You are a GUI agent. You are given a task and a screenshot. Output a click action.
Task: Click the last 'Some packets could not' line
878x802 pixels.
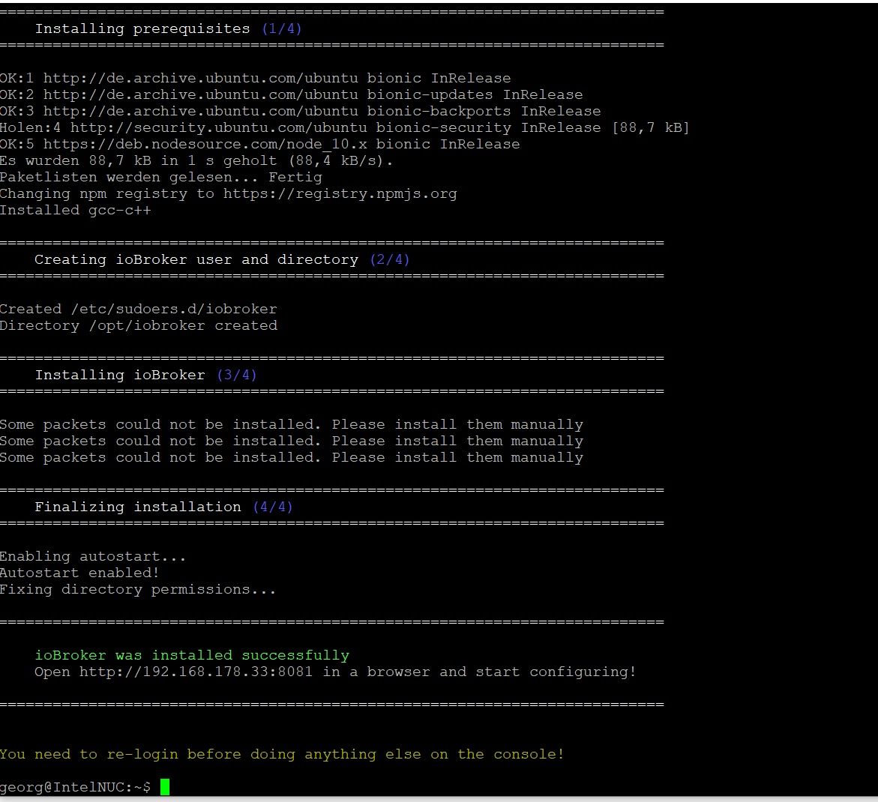click(291, 458)
